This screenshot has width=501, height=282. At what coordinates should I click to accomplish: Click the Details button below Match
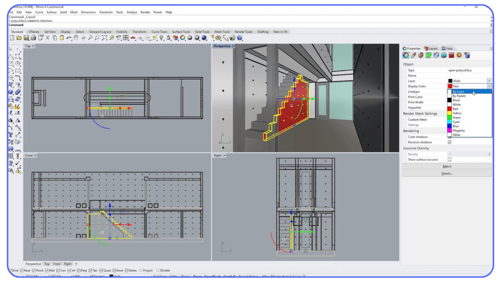tap(447, 173)
